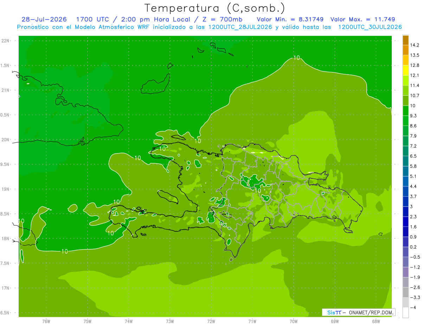Screen dimensions: 422x326
Task: Click the "1700 UTC" time label
Action: tap(93, 19)
